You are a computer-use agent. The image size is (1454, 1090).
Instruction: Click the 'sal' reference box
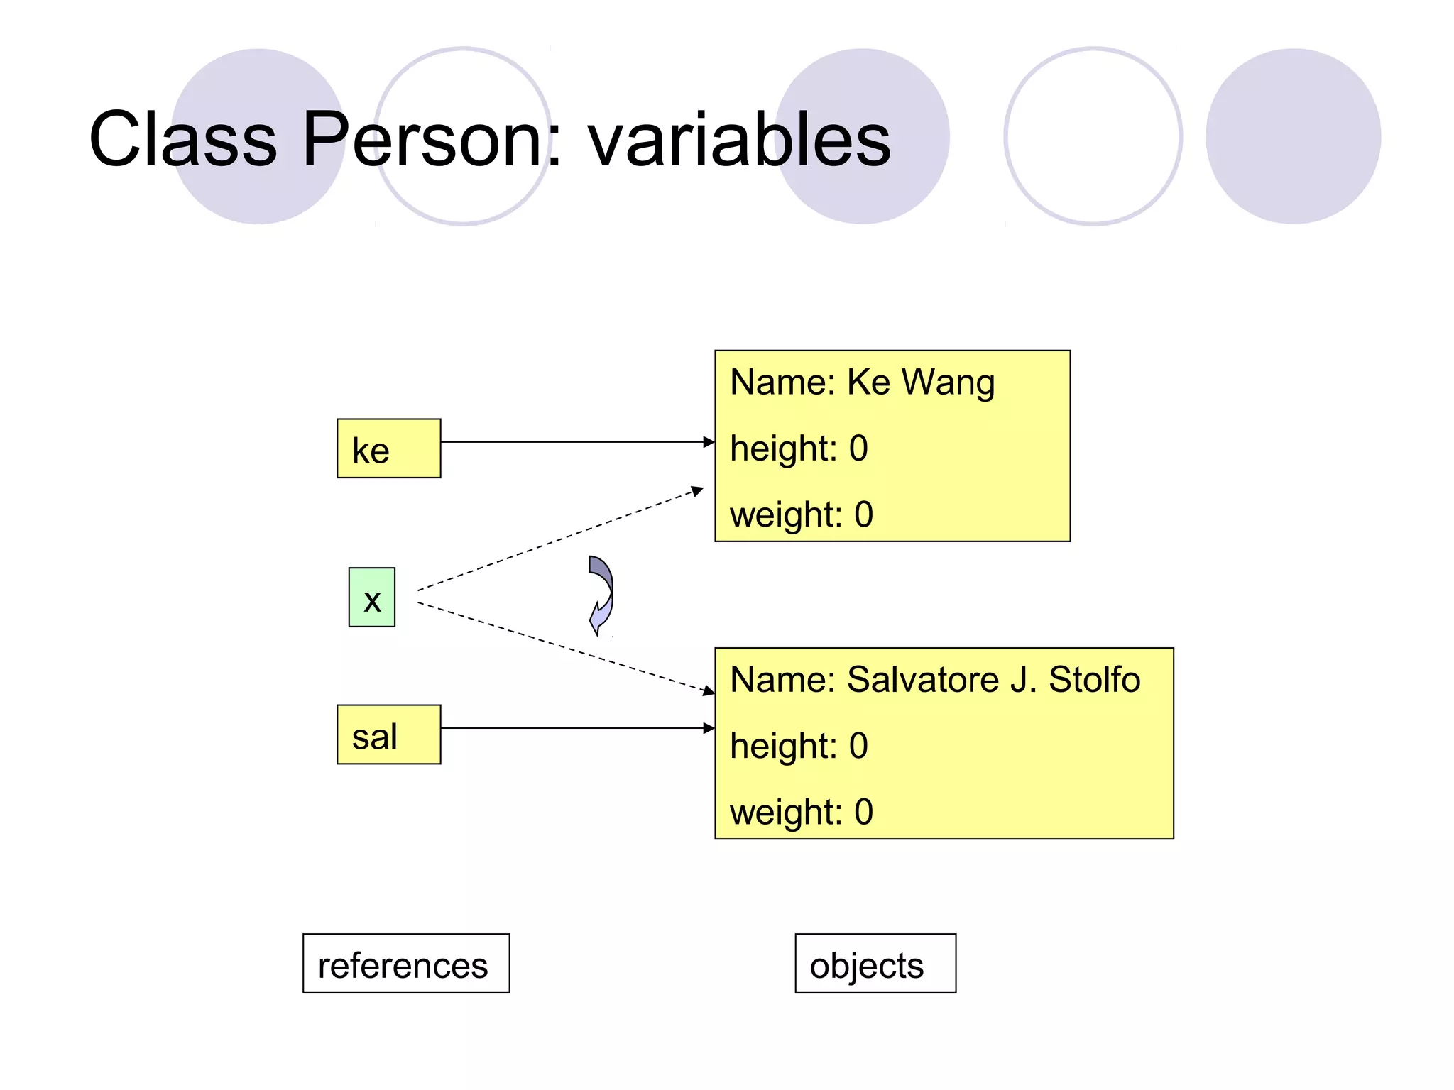pos(388,734)
